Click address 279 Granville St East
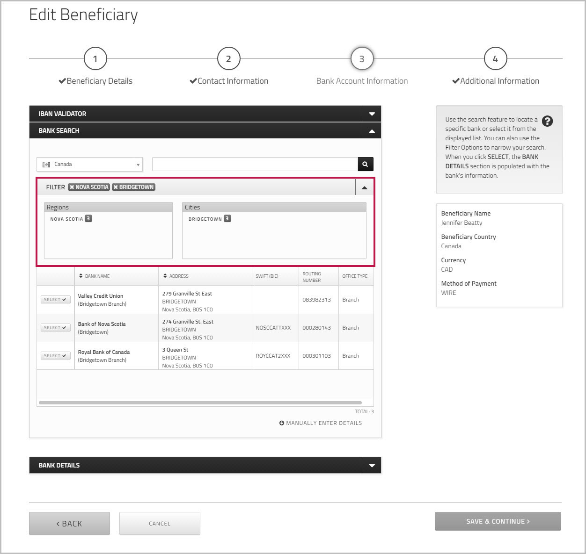 tap(187, 294)
